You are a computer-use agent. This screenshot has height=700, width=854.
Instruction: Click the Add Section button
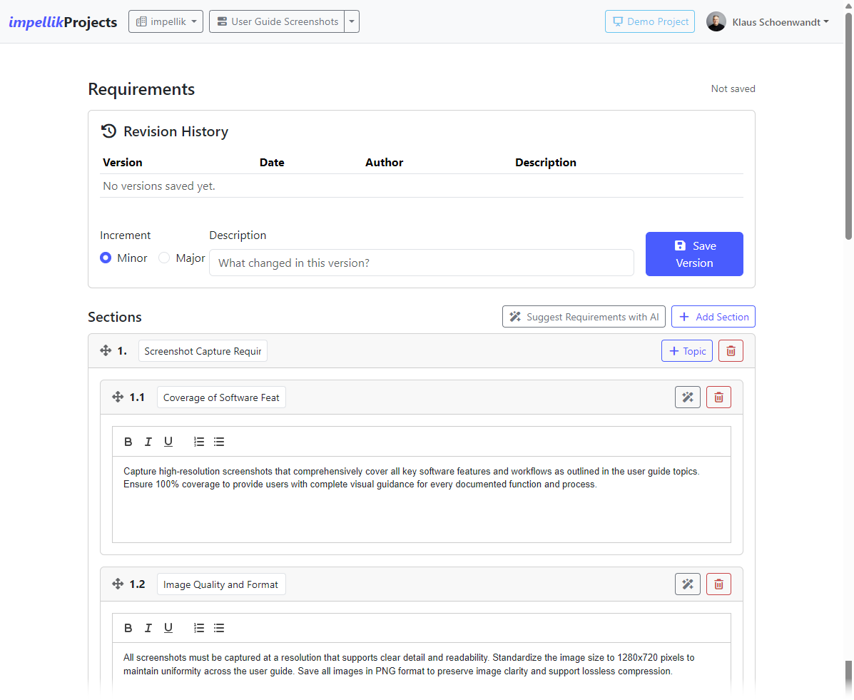click(713, 317)
